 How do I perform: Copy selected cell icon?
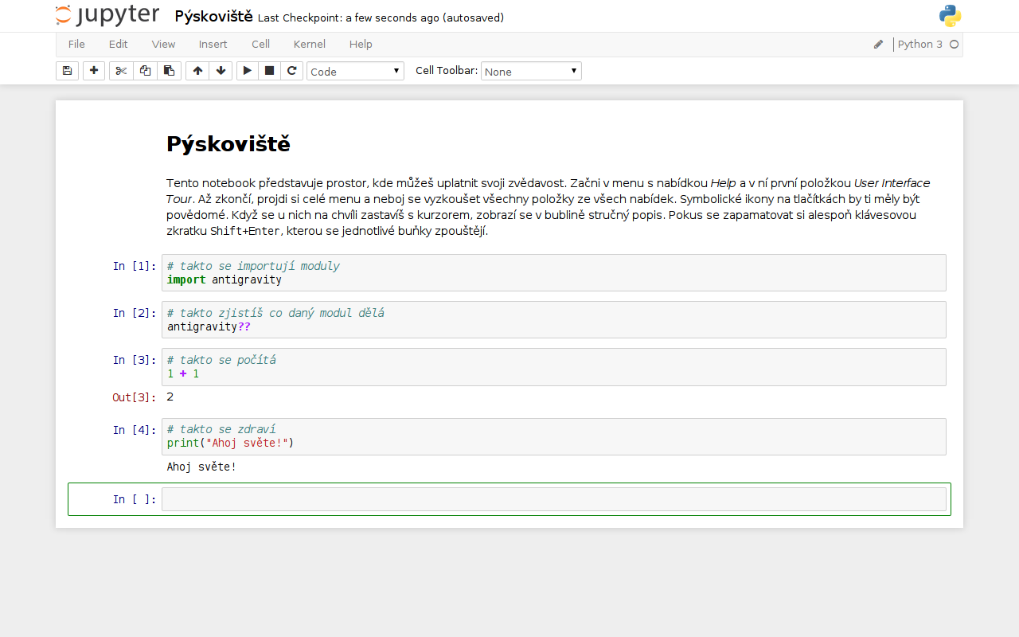point(145,71)
